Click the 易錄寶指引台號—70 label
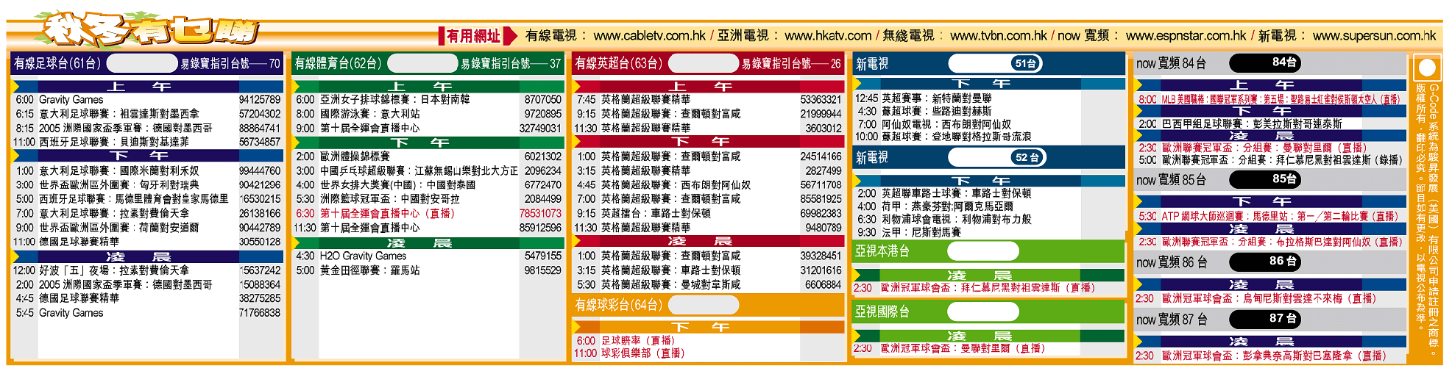Screen dimensions: 1452x371 [230, 64]
